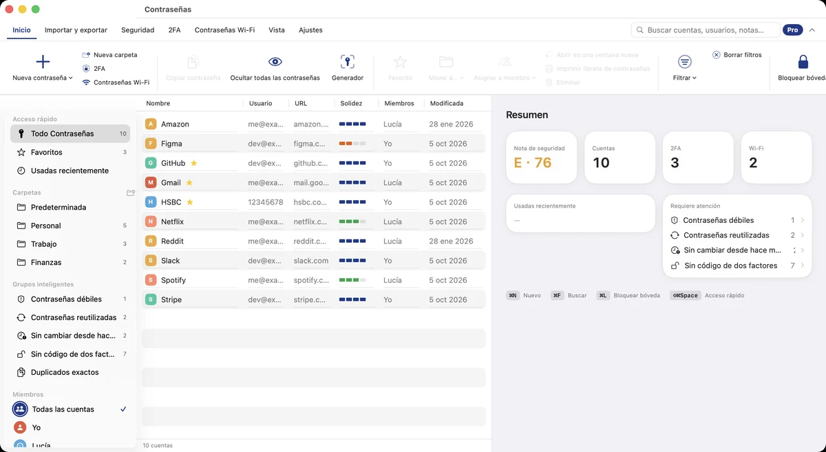Expand Contraseñas reutilizadas in Requiere atención
This screenshot has height=452, width=826.
[x=737, y=235]
